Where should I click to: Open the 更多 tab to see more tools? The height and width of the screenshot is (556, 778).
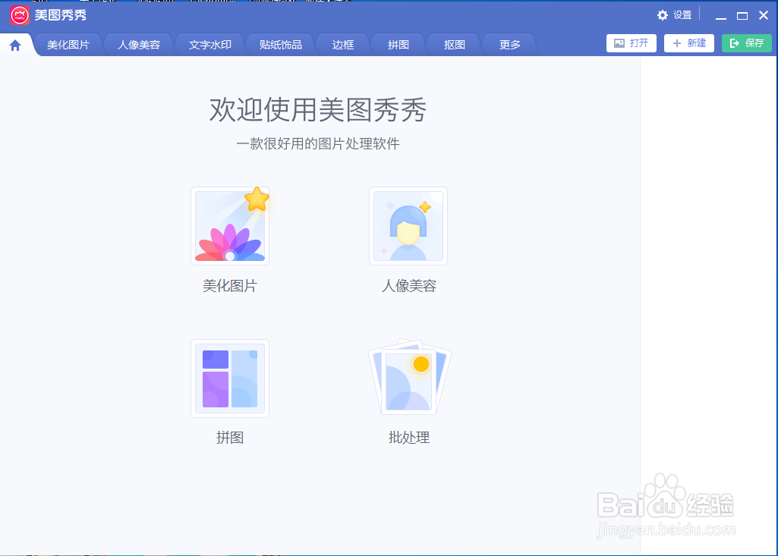point(509,45)
